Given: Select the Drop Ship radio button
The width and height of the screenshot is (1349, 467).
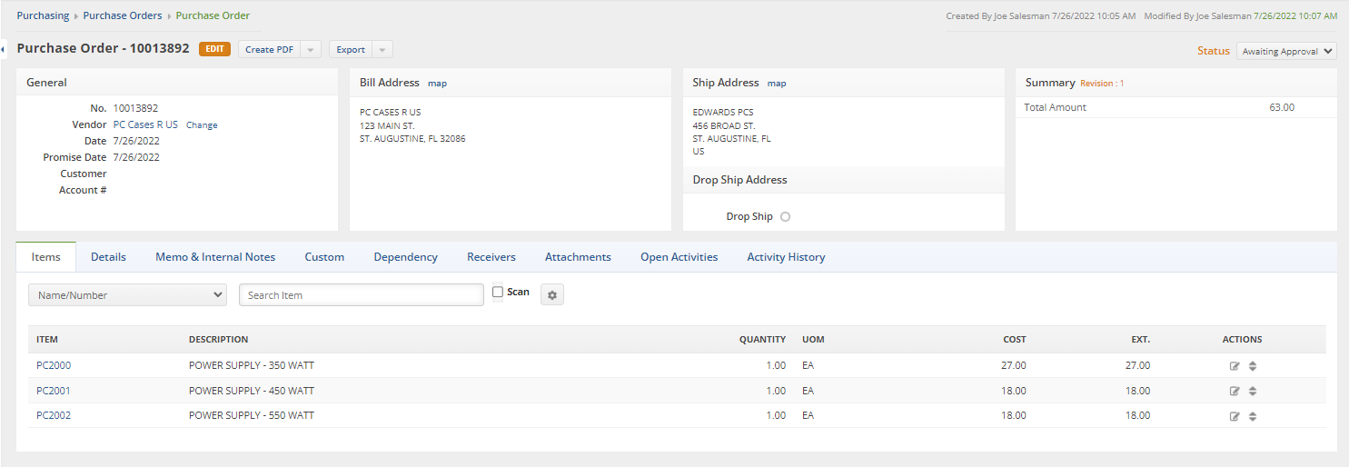Looking at the screenshot, I should point(786,217).
